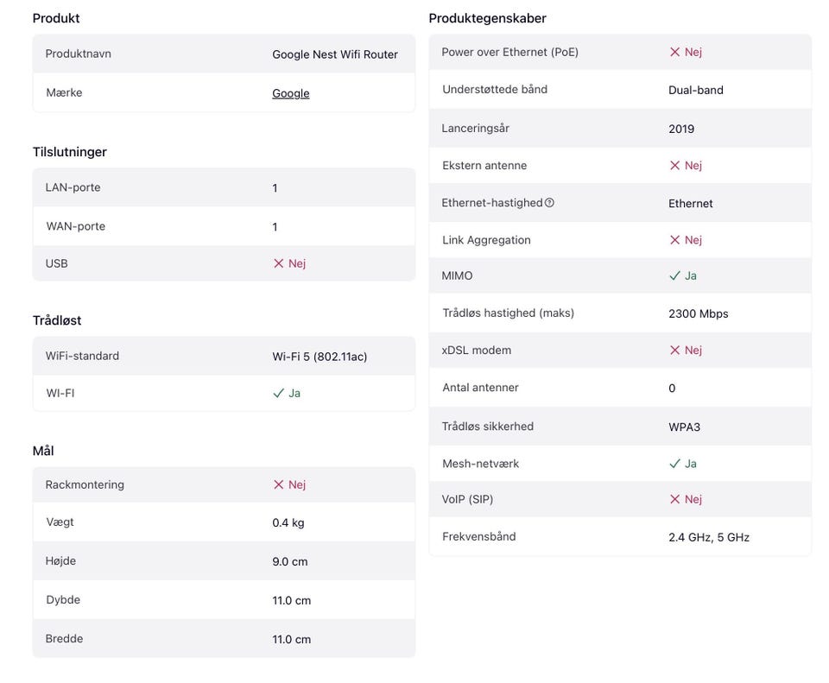Click the X icon for Link Aggregation
The image size is (829, 683).
pyautogui.click(x=674, y=240)
